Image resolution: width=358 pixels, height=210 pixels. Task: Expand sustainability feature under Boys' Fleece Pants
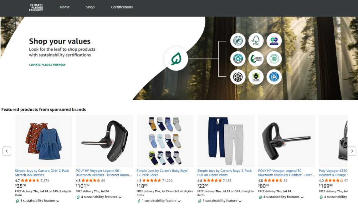(x=219, y=201)
